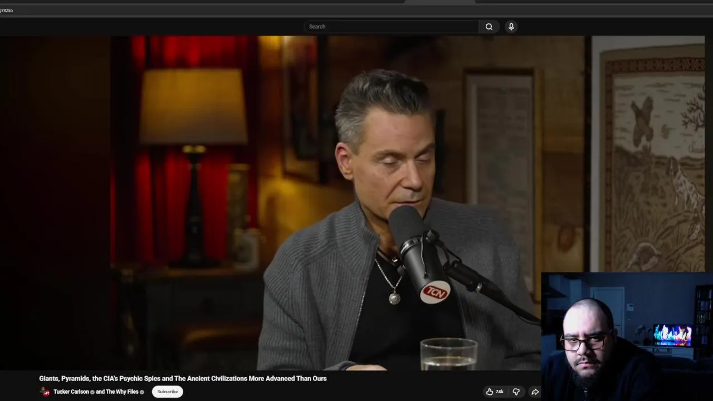713x401 pixels.
Task: Subscribe to the Tucker Carlson channel
Action: click(167, 392)
